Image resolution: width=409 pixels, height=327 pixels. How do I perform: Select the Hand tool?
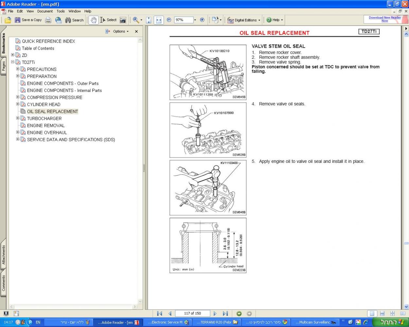pos(94,20)
